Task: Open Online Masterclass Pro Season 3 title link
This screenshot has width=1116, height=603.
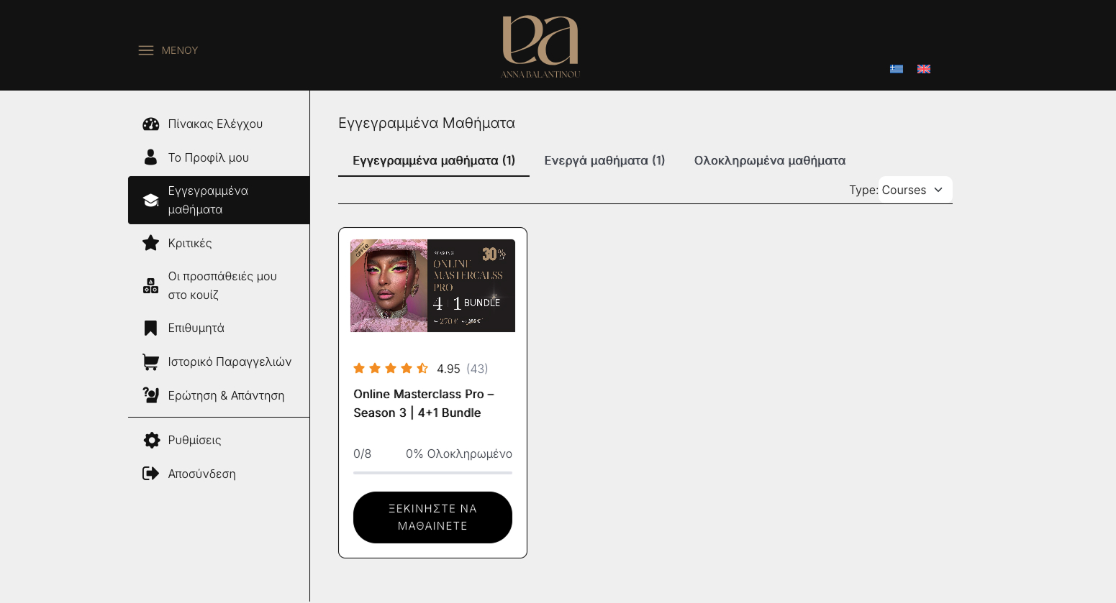Action: pos(424,403)
